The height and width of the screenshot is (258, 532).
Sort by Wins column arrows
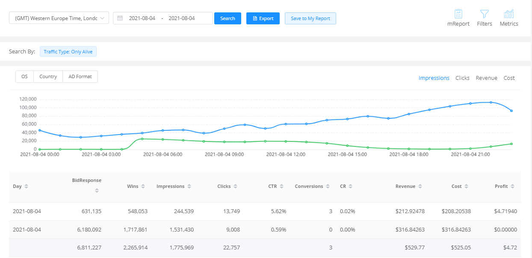(143, 187)
